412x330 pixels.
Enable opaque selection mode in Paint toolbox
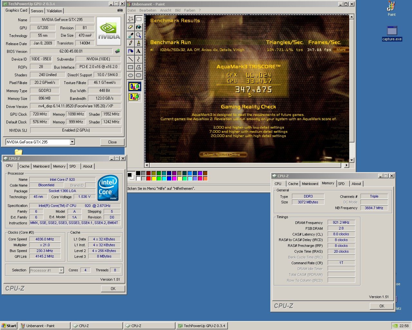[x=135, y=86]
